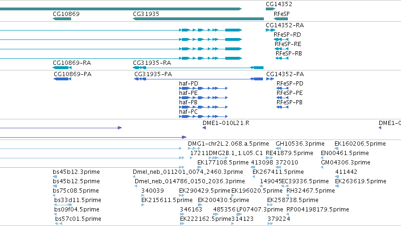Select the EK267411.5prime EST label
This screenshot has width=401, height=226.
[278, 172]
